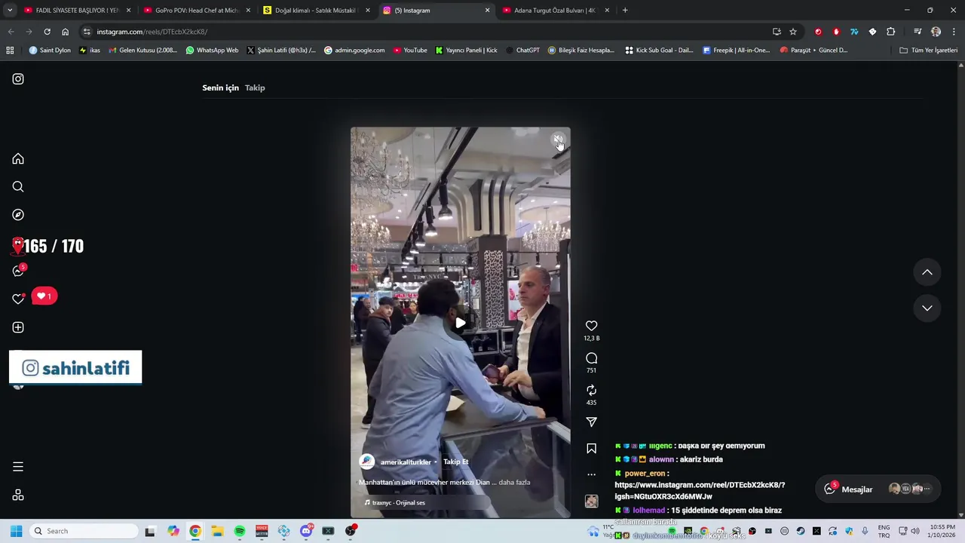Open WhatsApp Web bookmark
This screenshot has width=965, height=543.
point(212,51)
